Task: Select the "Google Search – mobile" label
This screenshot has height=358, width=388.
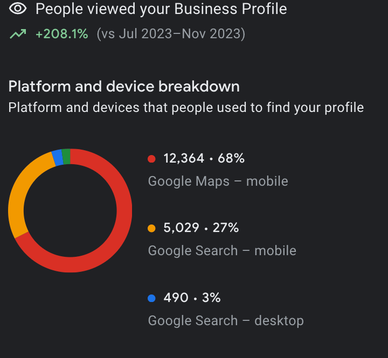Action: [x=222, y=250]
